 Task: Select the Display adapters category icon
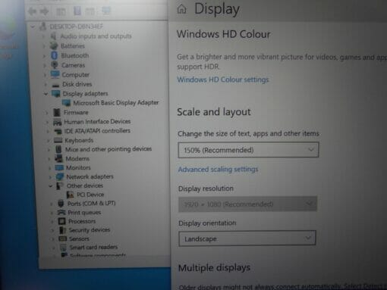click(x=55, y=94)
